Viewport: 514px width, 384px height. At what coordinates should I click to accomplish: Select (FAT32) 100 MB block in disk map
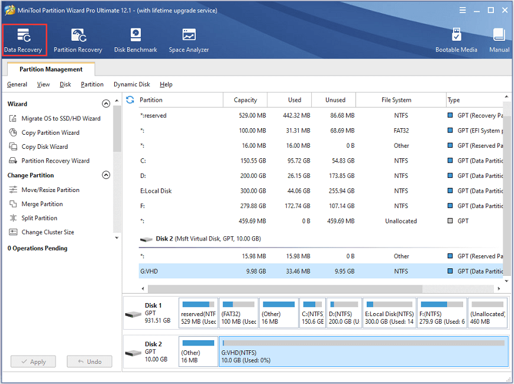(x=238, y=313)
